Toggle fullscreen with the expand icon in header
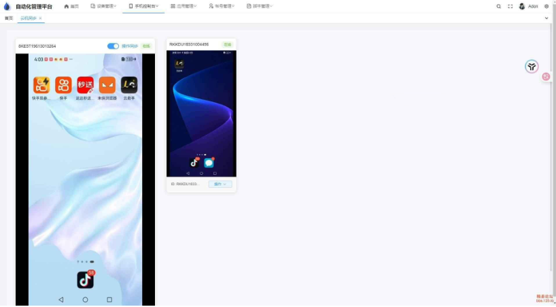This screenshot has height=307, width=556. 510,6
